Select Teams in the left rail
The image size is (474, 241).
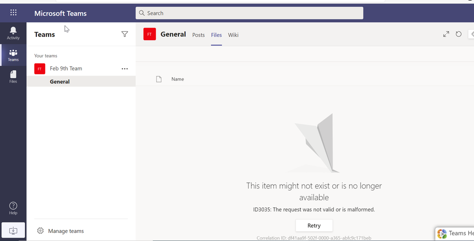pyautogui.click(x=13, y=55)
